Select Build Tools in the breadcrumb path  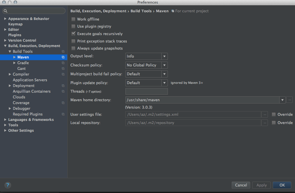(141, 11)
